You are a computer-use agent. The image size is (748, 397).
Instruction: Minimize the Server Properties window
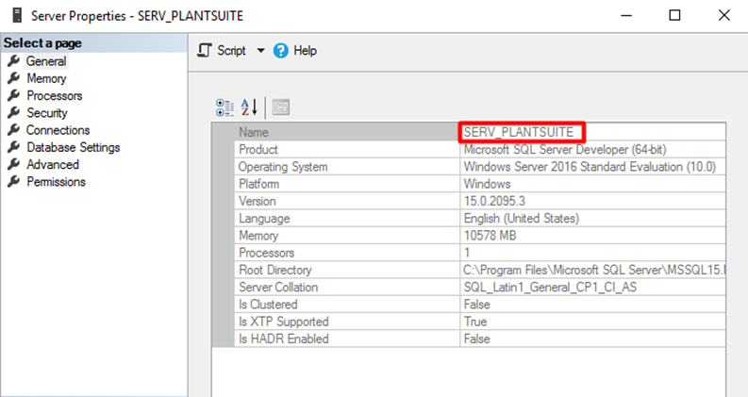pyautogui.click(x=626, y=15)
